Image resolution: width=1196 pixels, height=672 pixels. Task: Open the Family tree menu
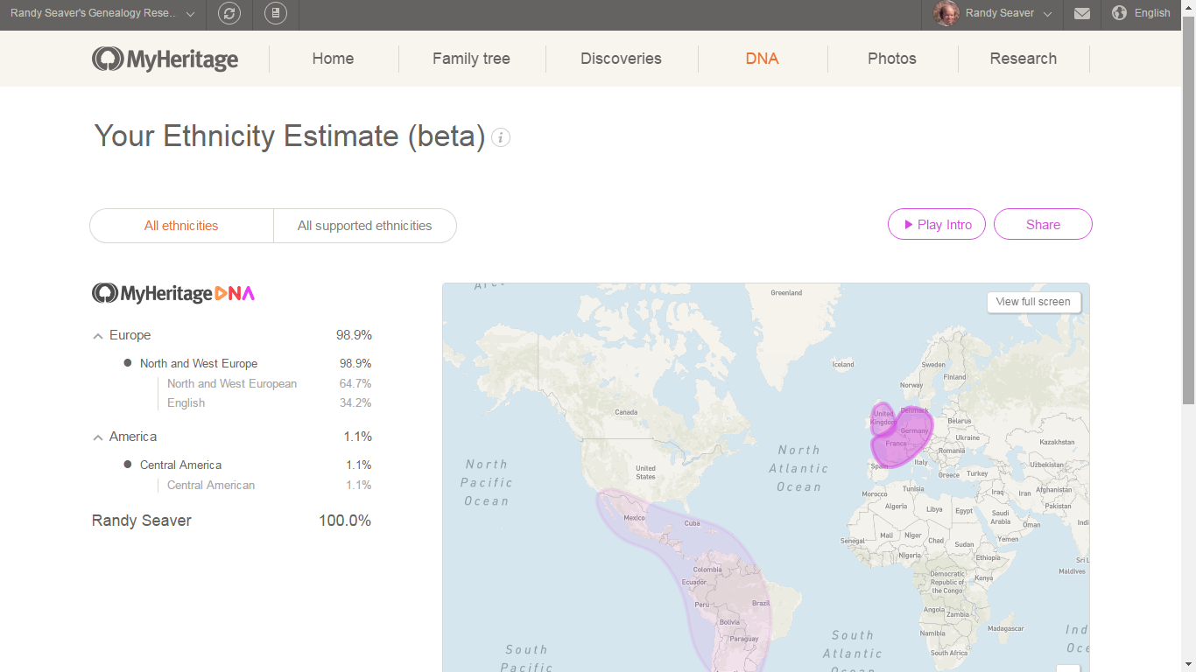point(471,59)
